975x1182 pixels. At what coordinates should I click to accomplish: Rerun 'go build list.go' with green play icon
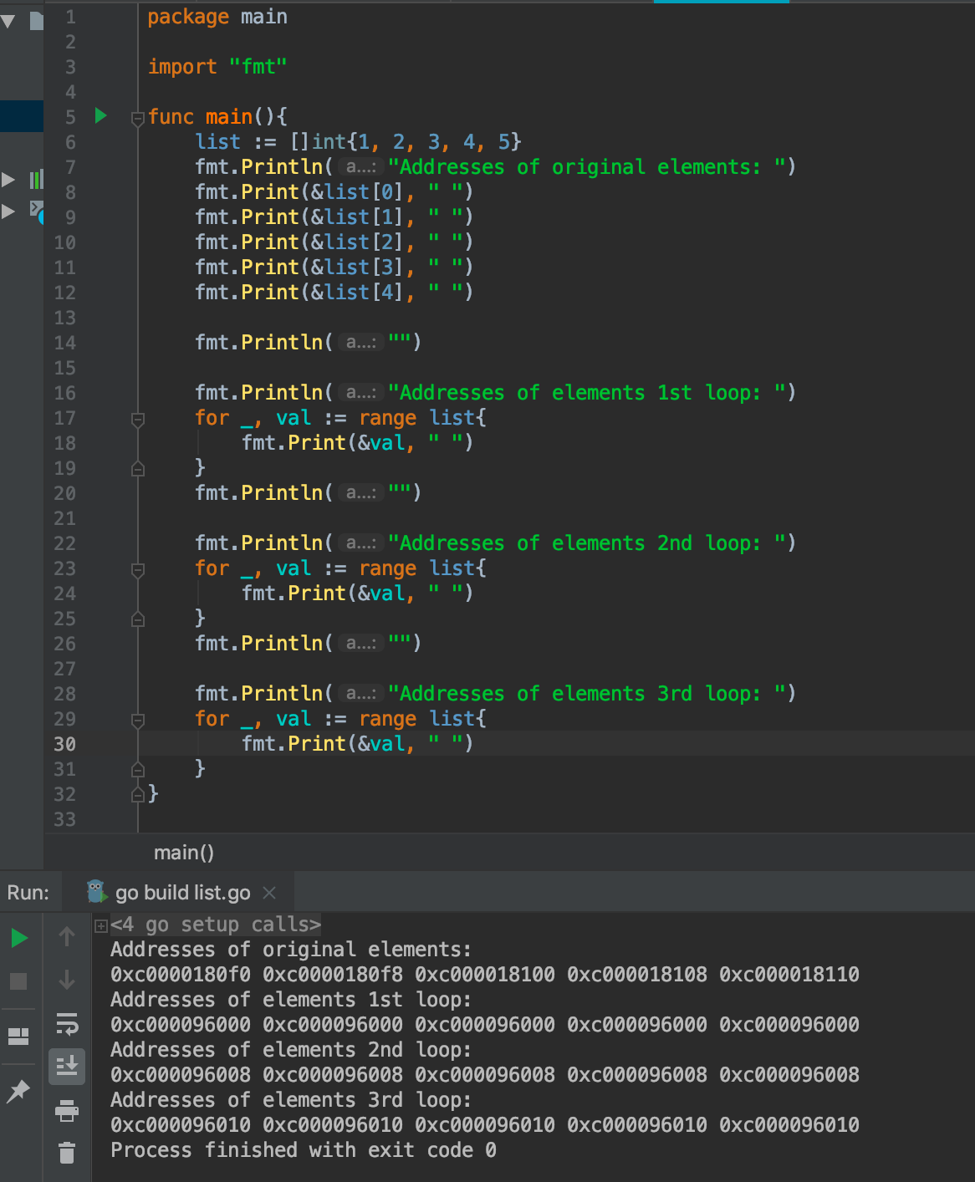click(18, 937)
